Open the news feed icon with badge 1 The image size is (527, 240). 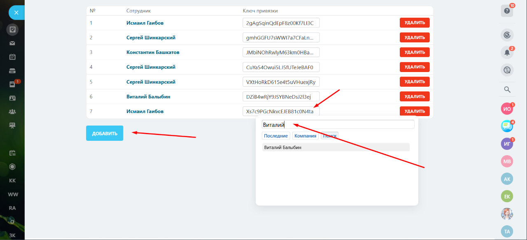point(12,84)
